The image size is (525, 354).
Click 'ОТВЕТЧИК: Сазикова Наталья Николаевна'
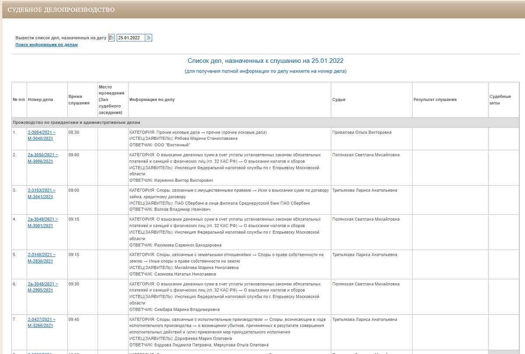(x=173, y=274)
